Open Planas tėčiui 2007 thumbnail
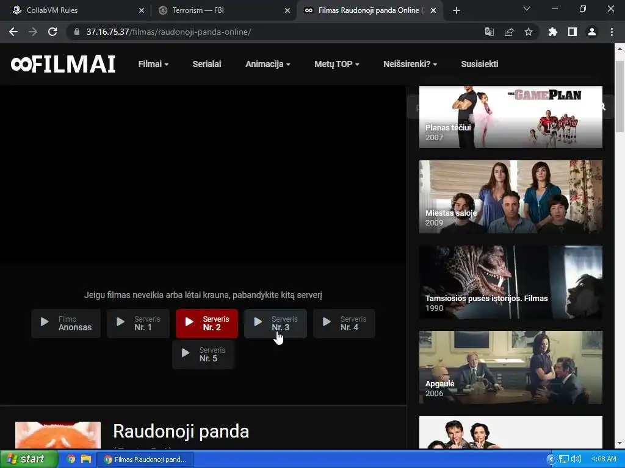The height and width of the screenshot is (468, 625). point(511,117)
